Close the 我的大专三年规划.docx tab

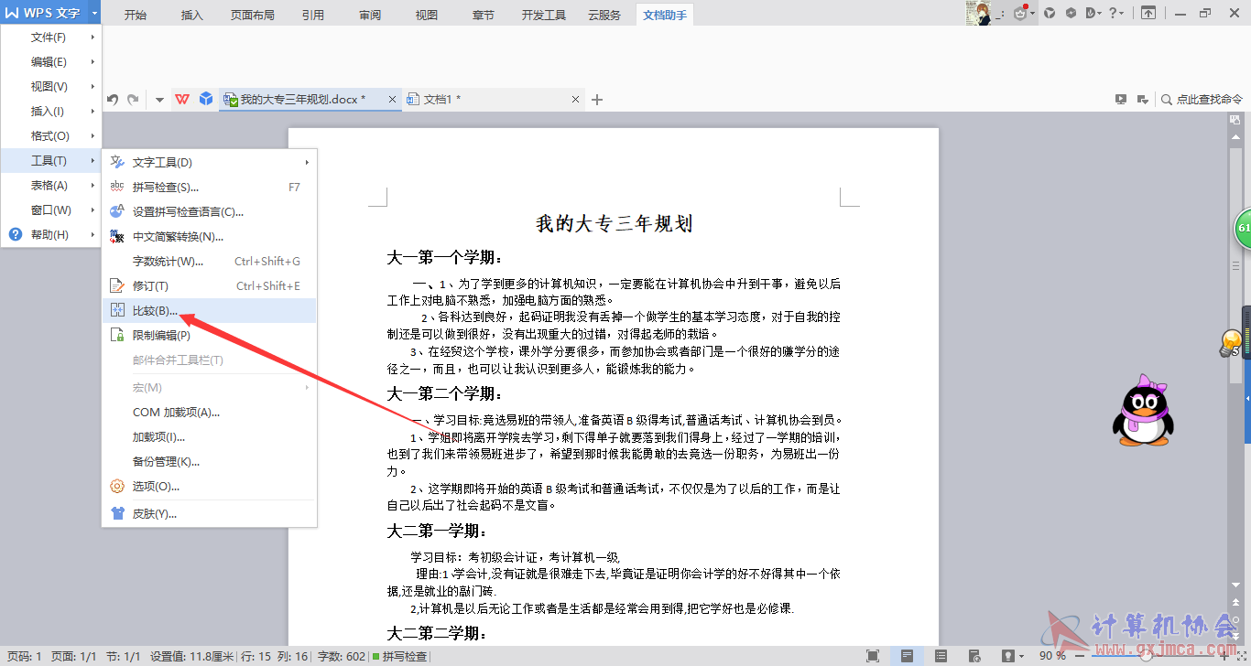(x=393, y=100)
